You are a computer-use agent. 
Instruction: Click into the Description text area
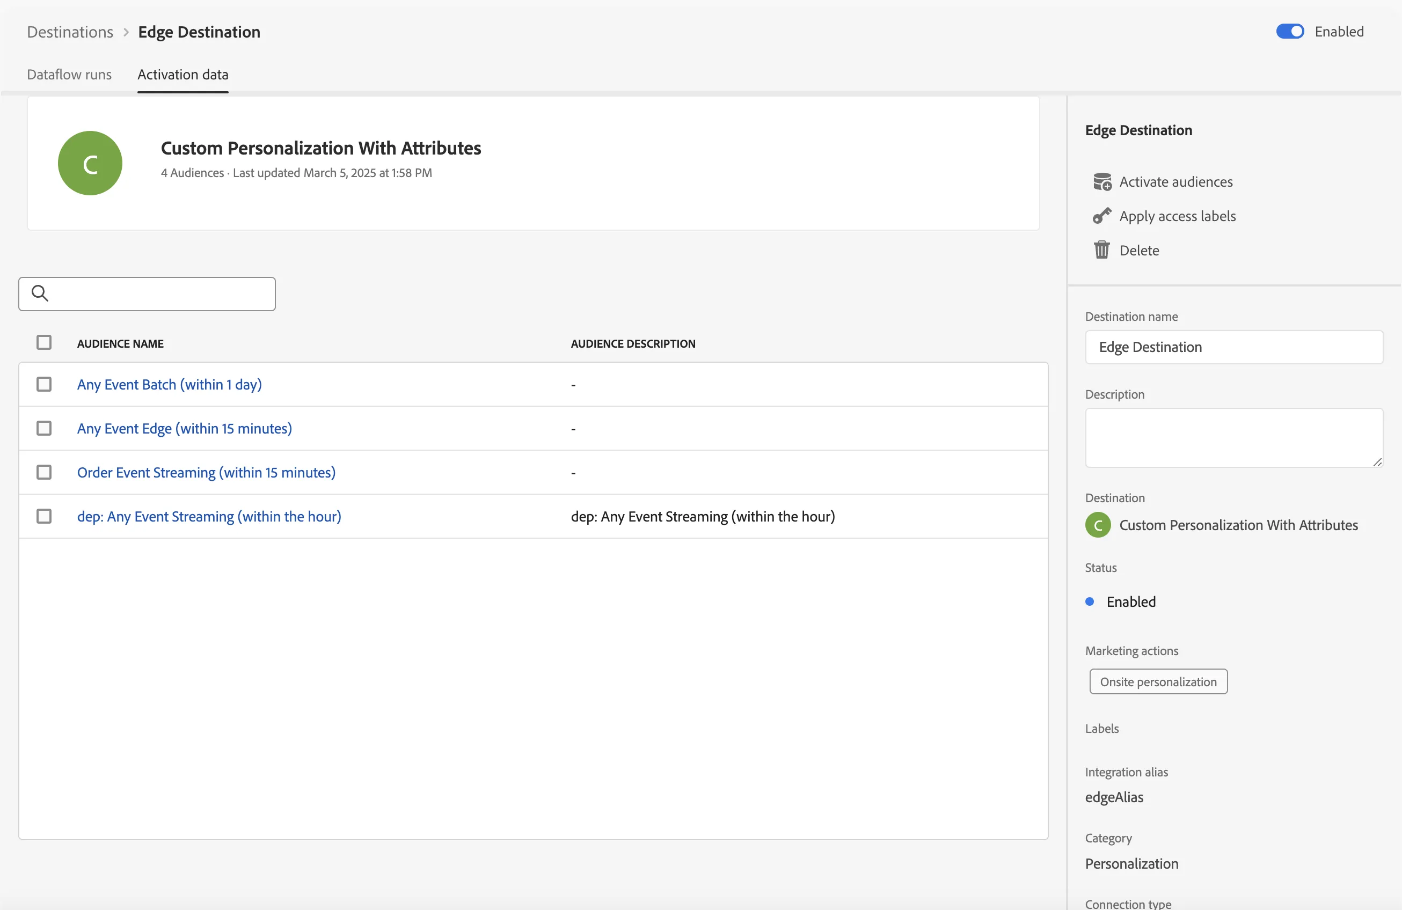[x=1234, y=438]
